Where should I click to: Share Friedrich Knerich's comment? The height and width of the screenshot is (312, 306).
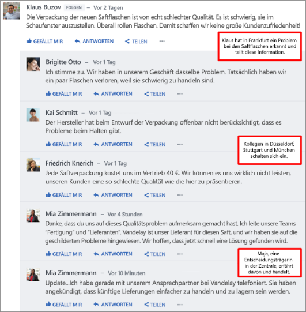point(154,195)
